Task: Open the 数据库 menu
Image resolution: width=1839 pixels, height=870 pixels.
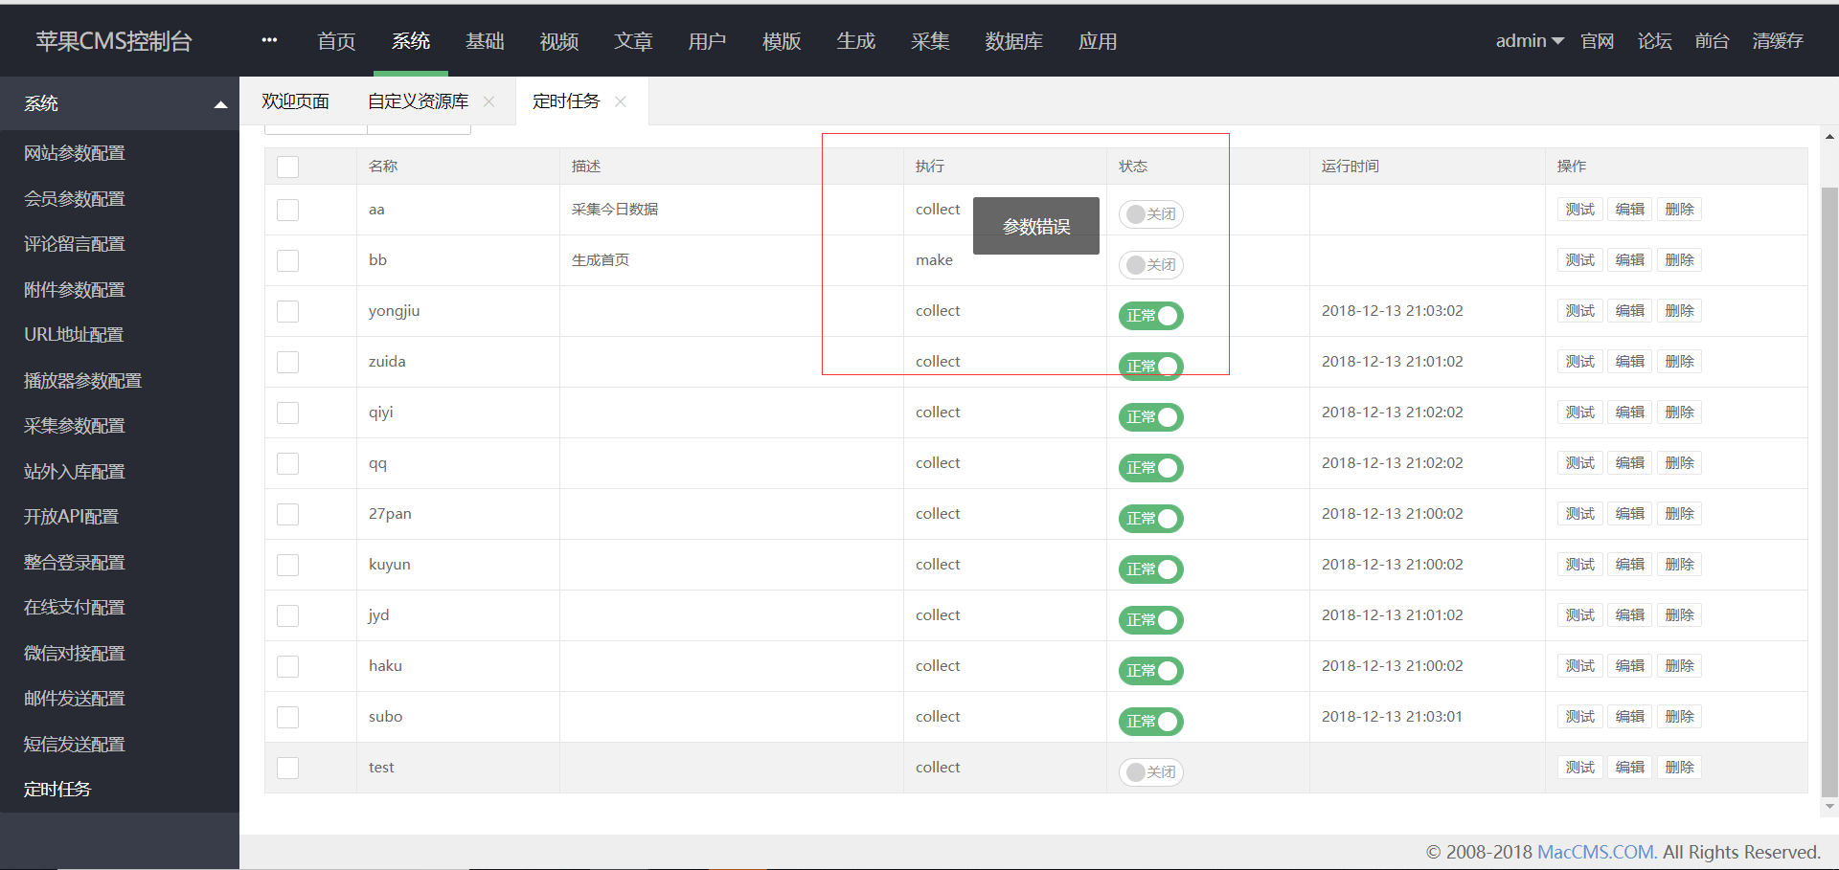Action: pos(1014,41)
